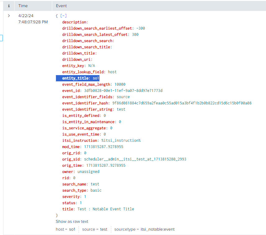Click the event timestamp 4/22/24
Viewport: 266px width, 235px height.
click(x=25, y=16)
